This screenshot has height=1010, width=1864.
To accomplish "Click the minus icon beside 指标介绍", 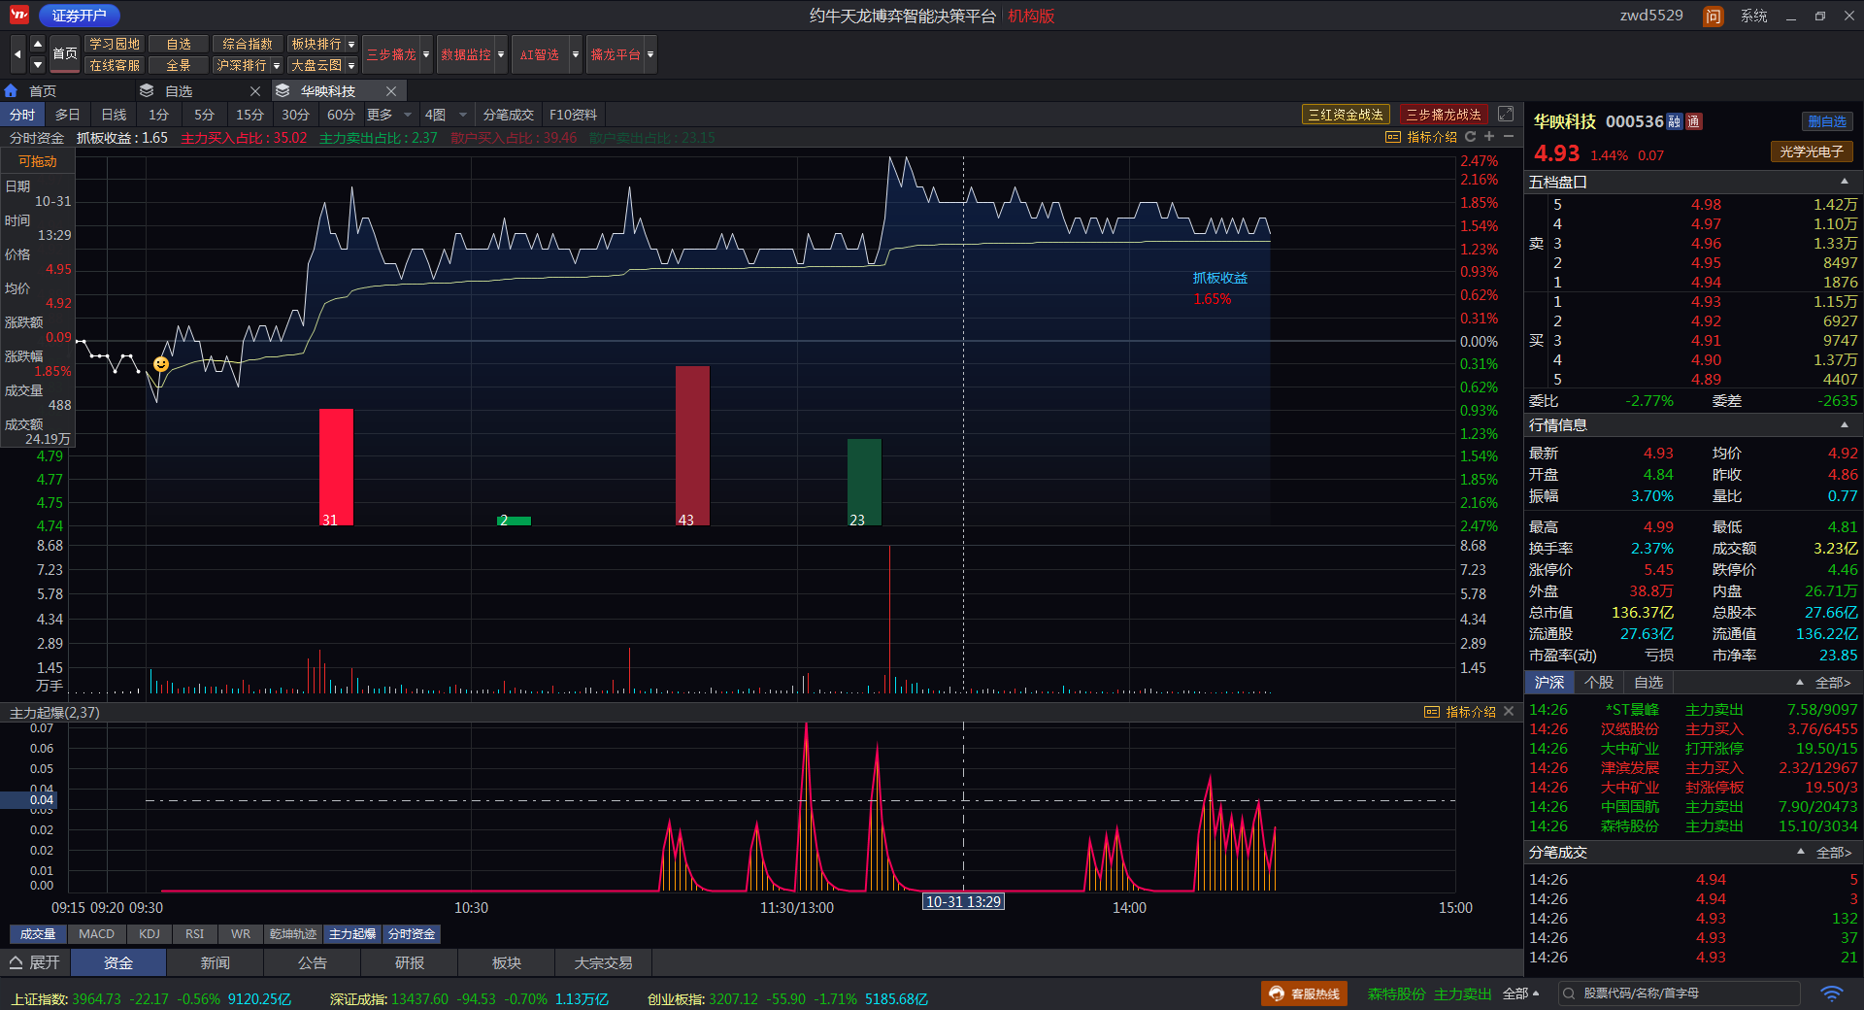I will [1509, 137].
